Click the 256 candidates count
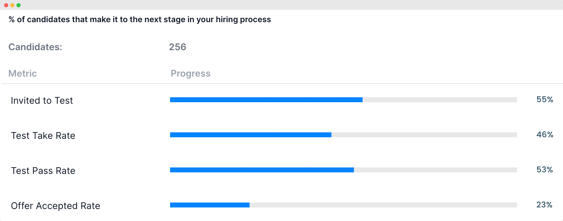The width and height of the screenshot is (563, 221). click(x=177, y=47)
